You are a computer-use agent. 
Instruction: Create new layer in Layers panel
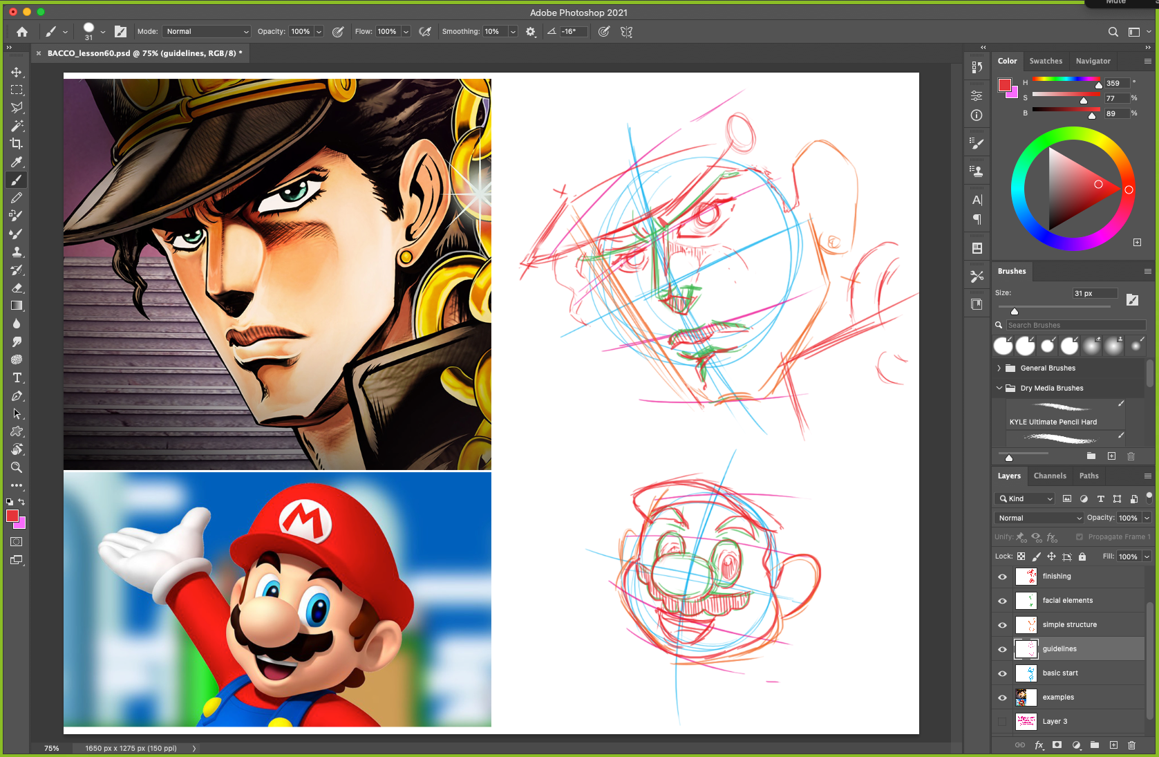[1113, 745]
